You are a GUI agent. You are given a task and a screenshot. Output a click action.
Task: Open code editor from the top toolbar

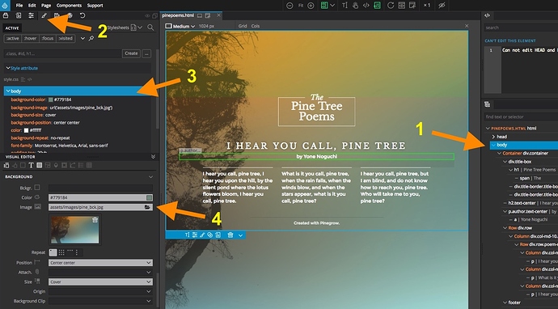pyautogui.click(x=366, y=6)
